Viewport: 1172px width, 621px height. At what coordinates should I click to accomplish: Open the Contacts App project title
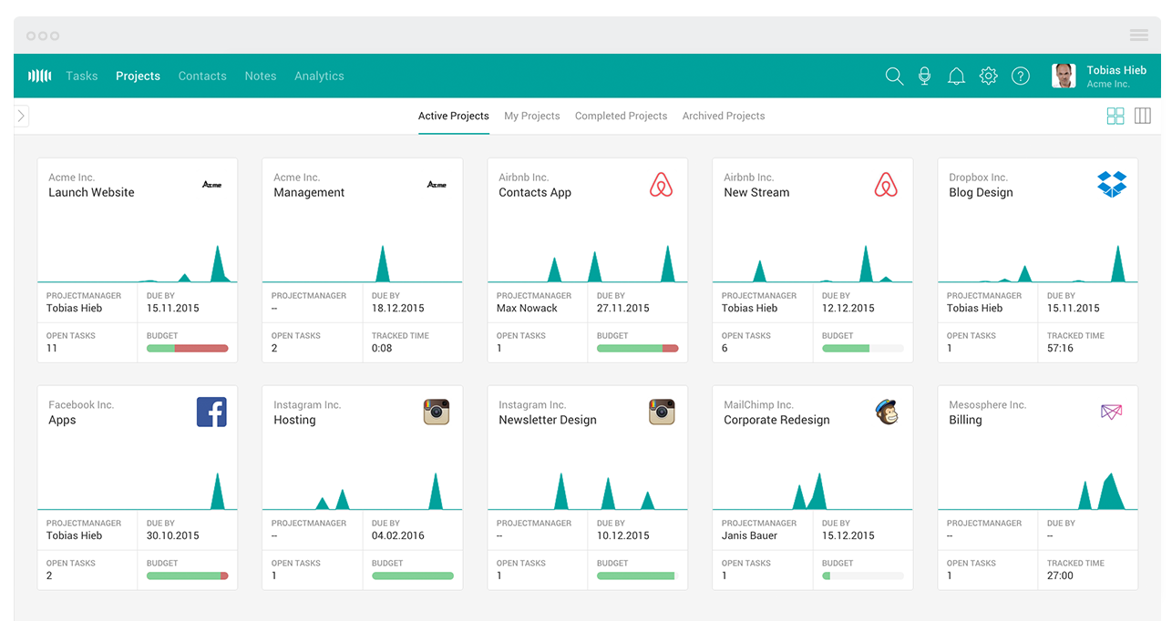point(535,192)
